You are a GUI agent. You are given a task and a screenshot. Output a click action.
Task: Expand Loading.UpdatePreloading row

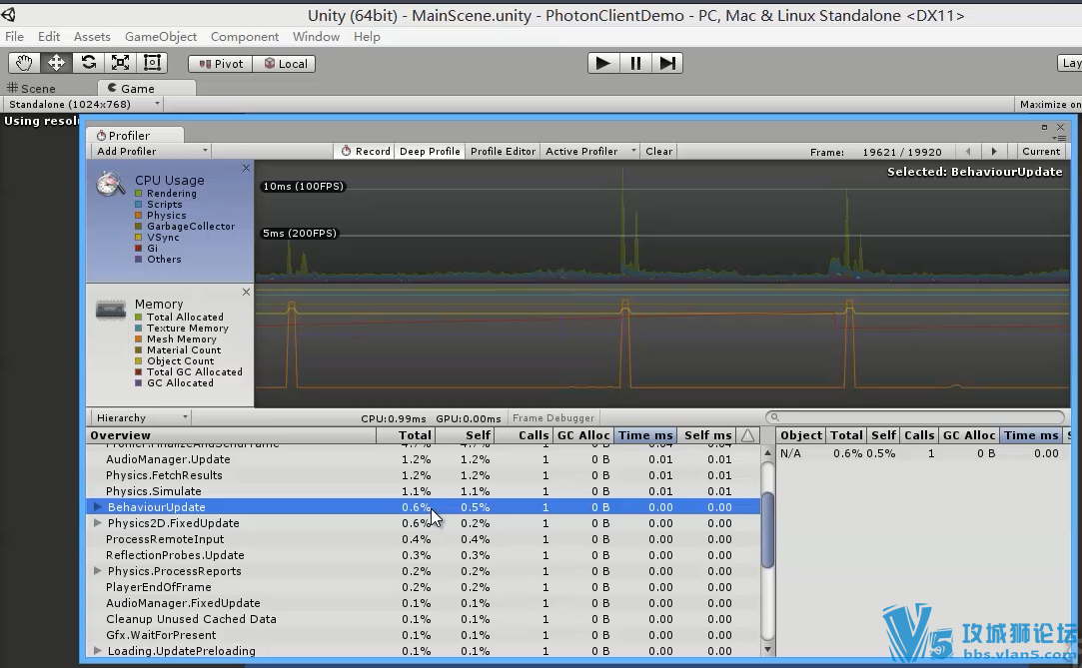click(98, 651)
